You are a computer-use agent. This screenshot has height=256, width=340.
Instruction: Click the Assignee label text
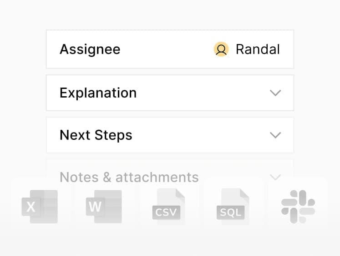pos(90,50)
